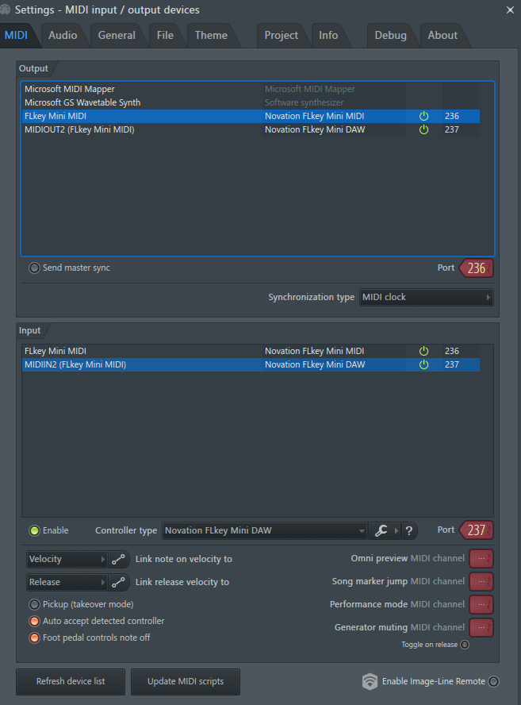Open the About tab

pyautogui.click(x=442, y=35)
